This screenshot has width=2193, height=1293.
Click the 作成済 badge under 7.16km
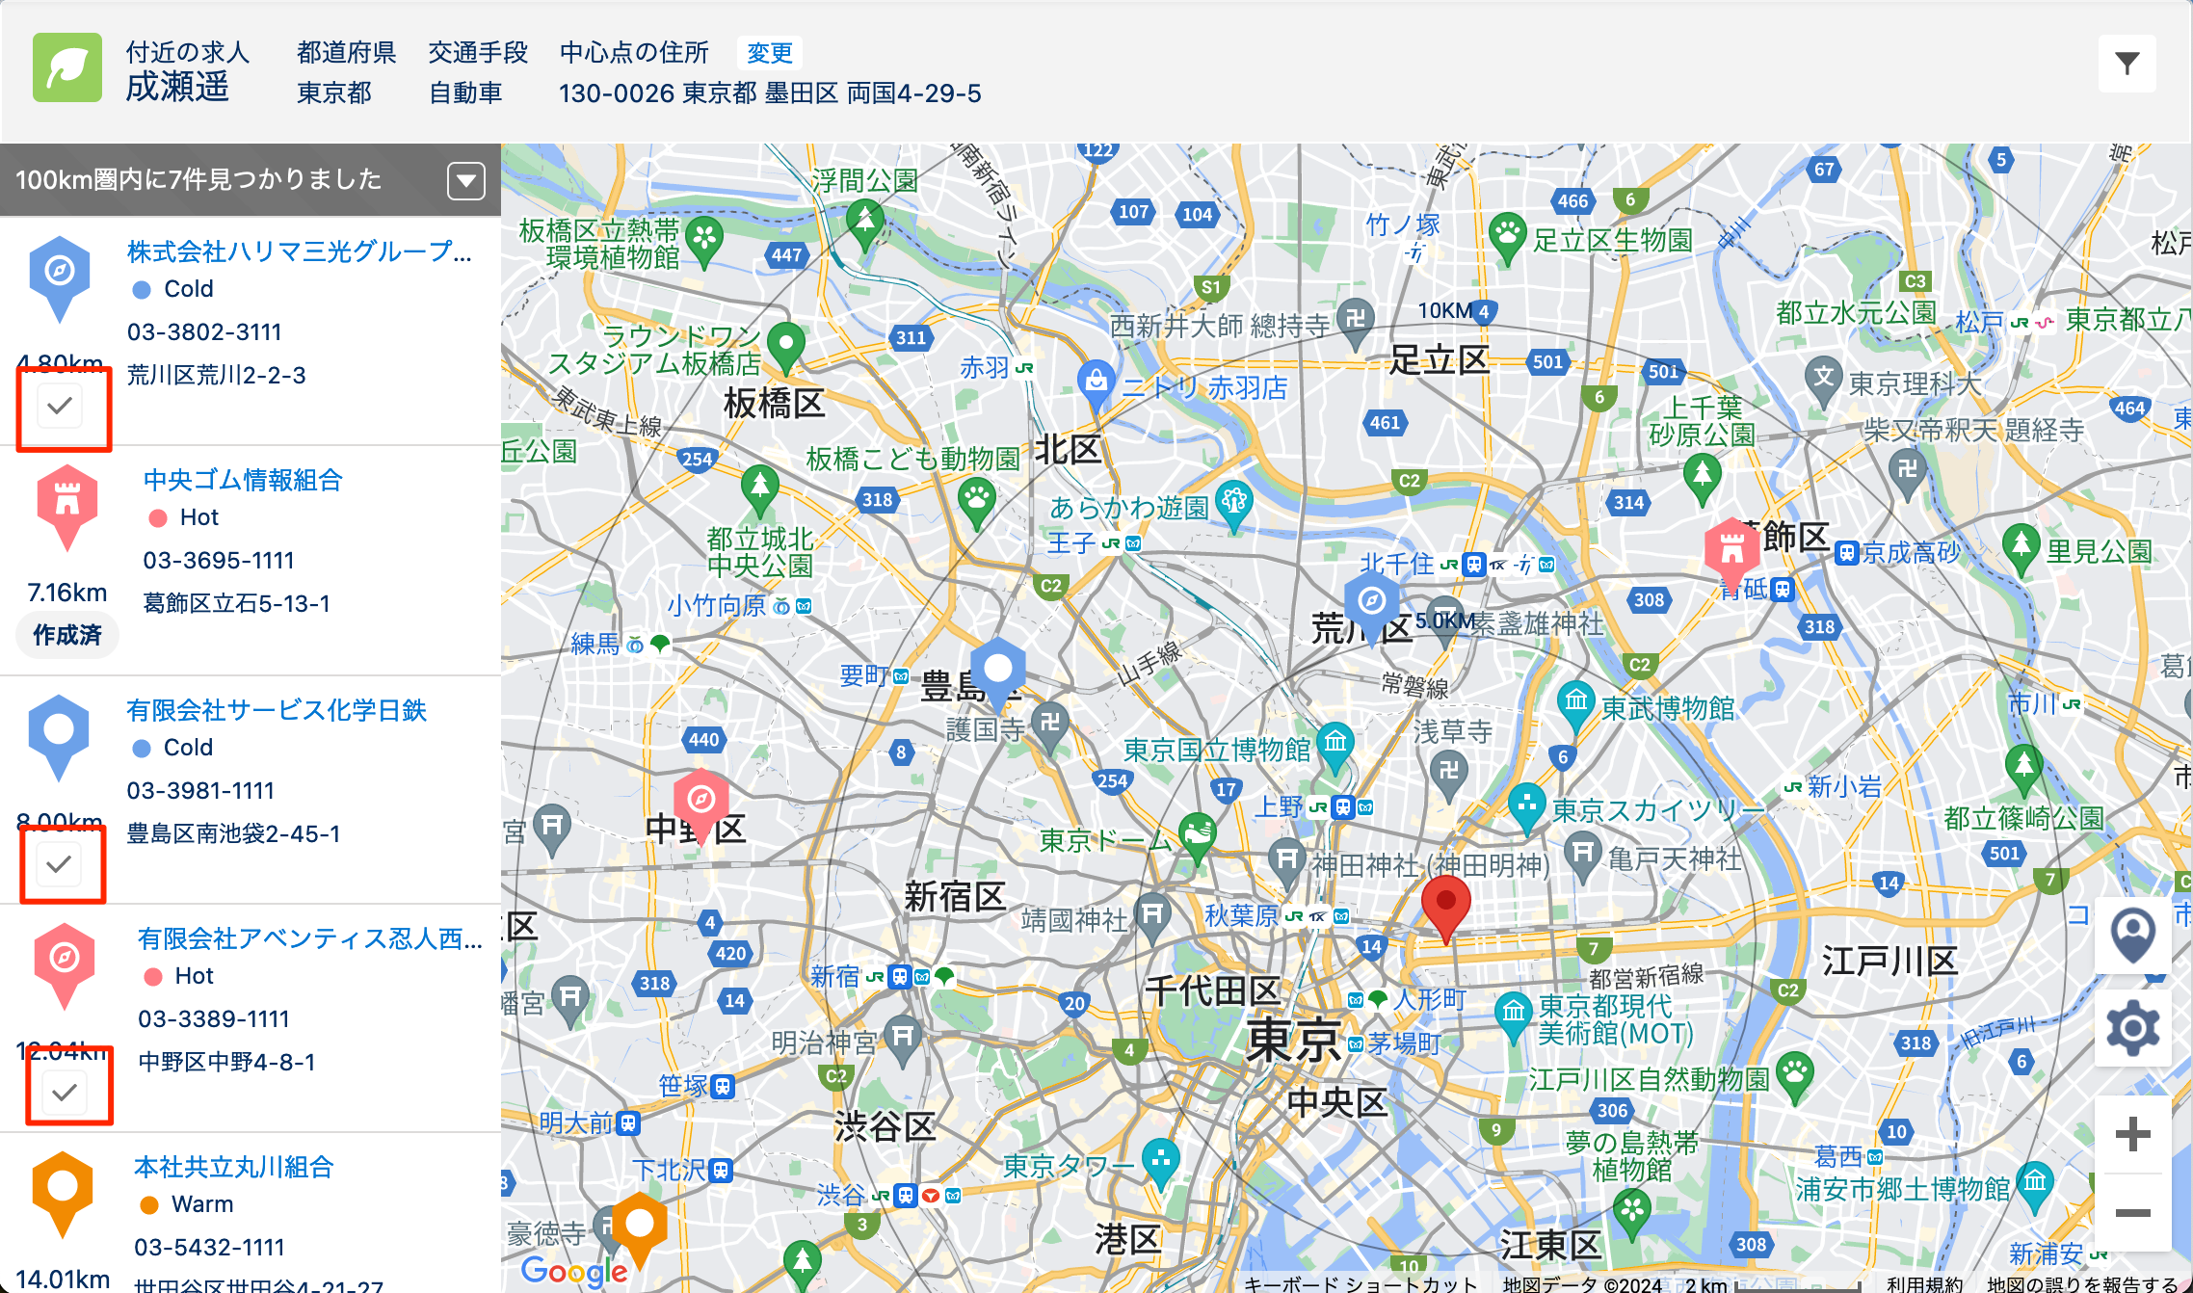(x=67, y=635)
